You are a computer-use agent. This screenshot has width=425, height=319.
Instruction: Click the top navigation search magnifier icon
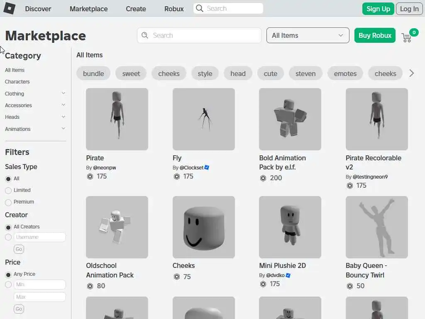coord(200,8)
